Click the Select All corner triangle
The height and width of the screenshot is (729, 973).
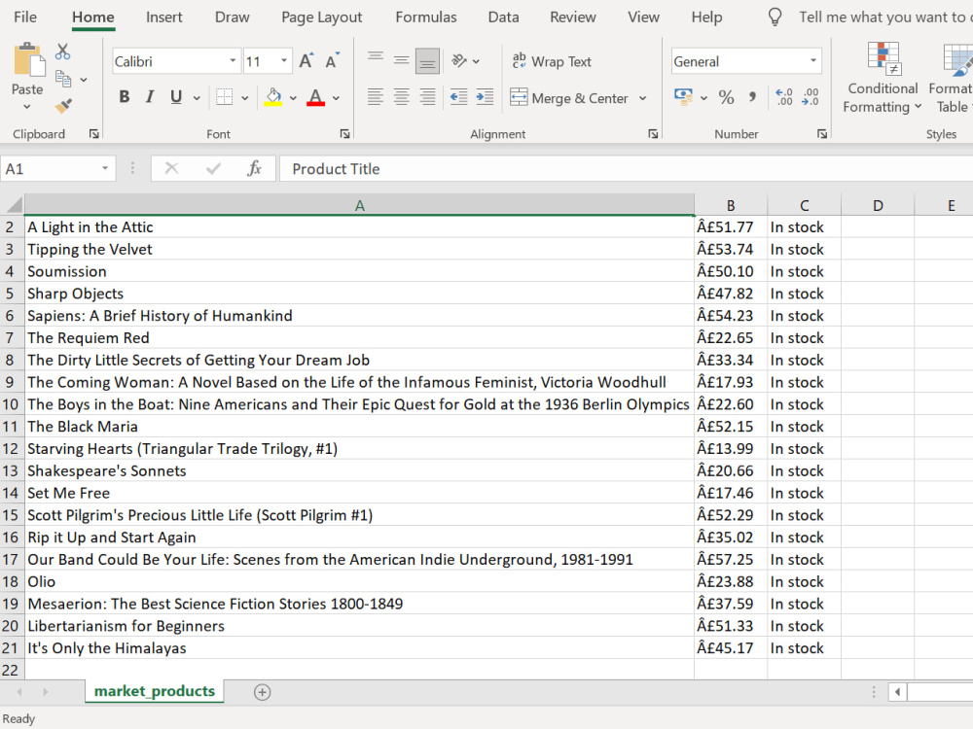click(x=14, y=204)
